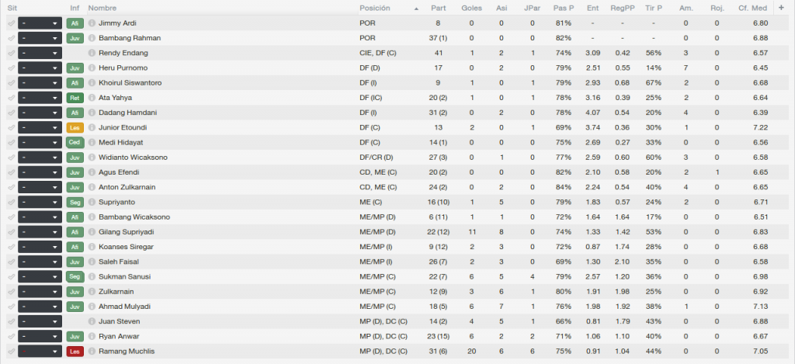Screen dimensions: 795x364
Task: Click the red Les badge for Ramang Muchlis
Action: pyautogui.click(x=75, y=352)
